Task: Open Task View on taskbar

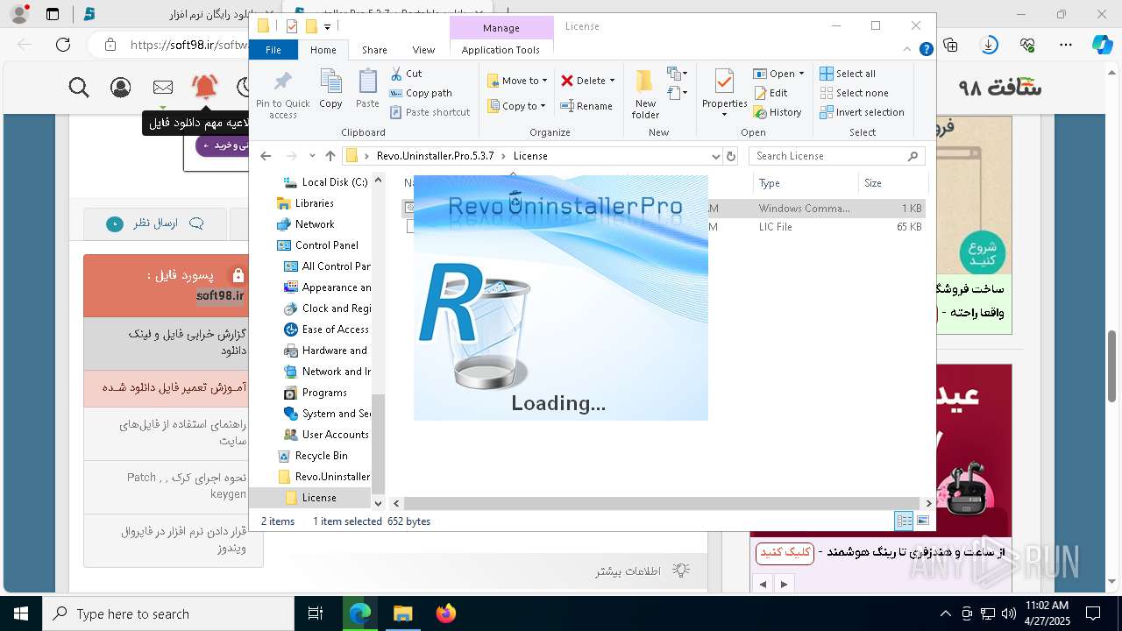Action: [x=316, y=613]
